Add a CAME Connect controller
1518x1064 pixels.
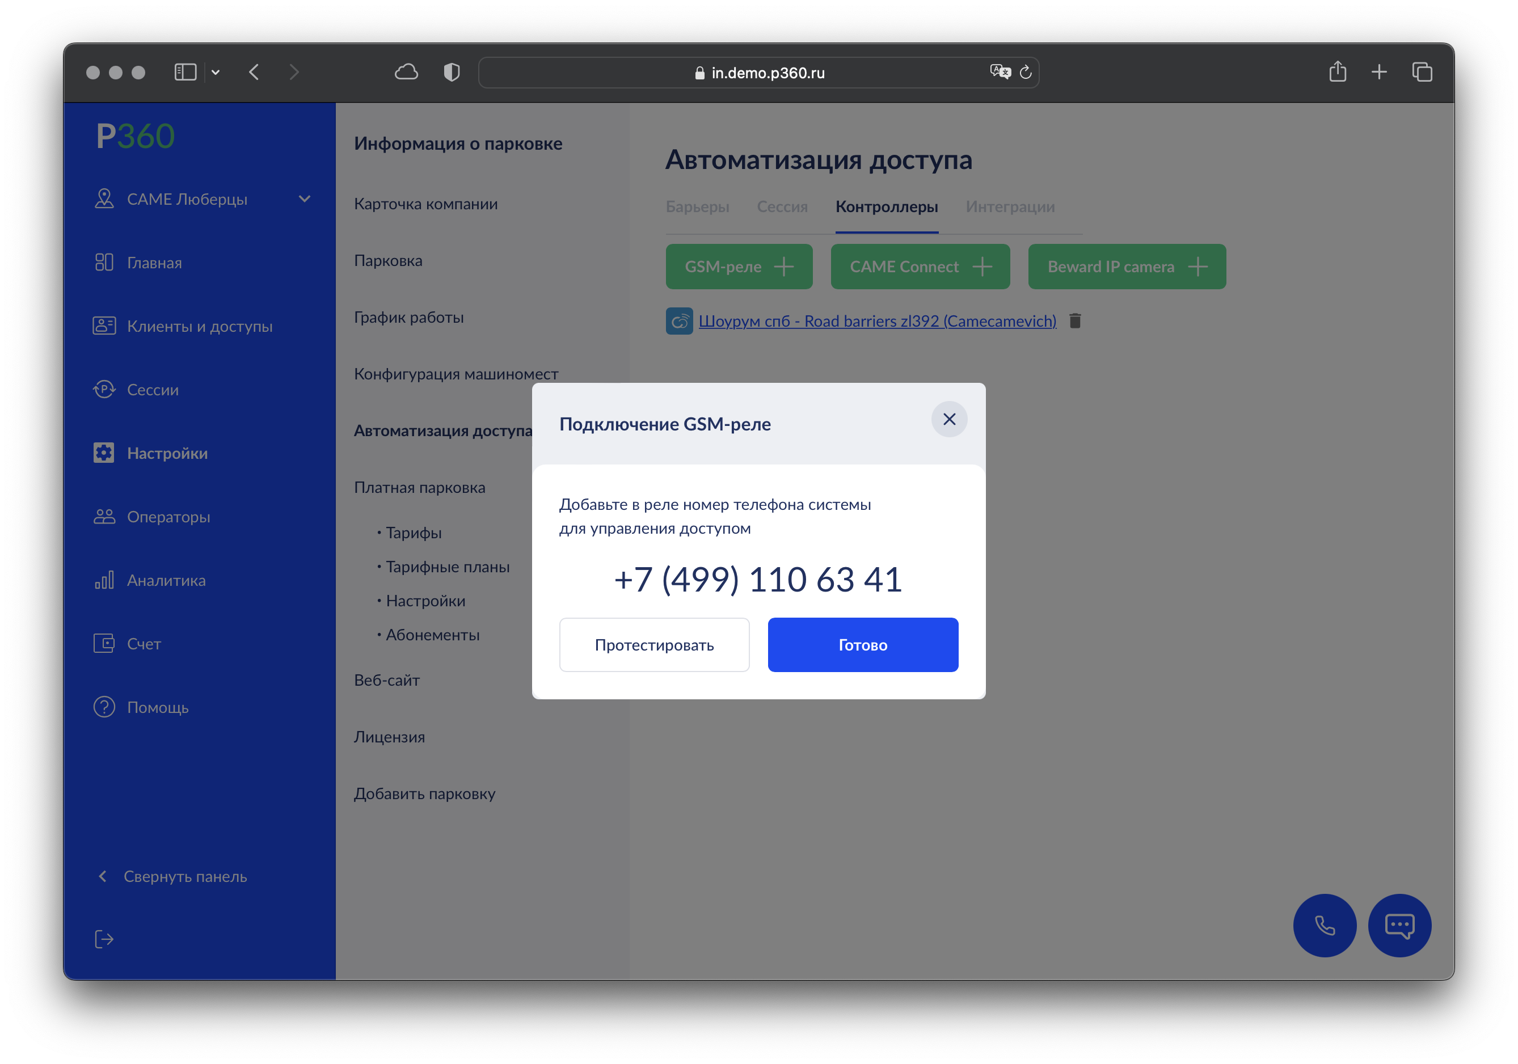tap(920, 267)
